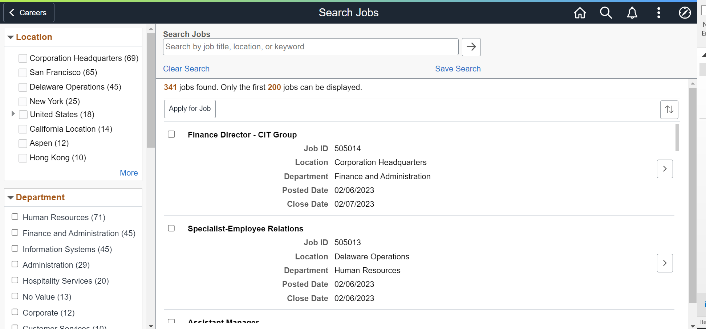This screenshot has height=329, width=706.
Task: Open global search magnifier icon
Action: click(x=606, y=13)
